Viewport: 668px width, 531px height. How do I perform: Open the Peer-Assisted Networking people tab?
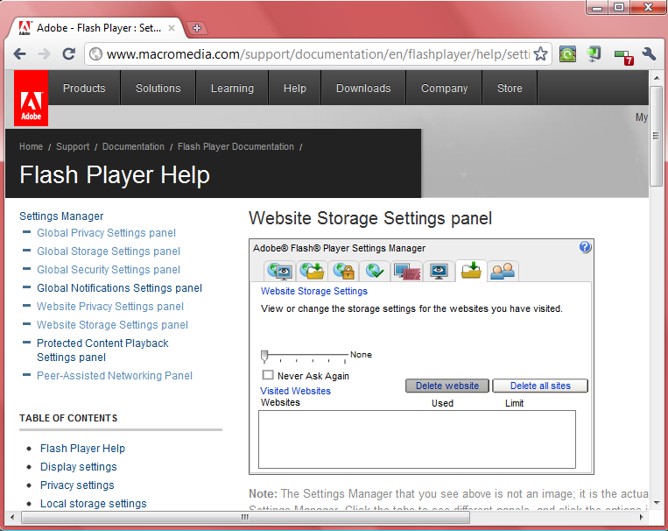pos(503,272)
